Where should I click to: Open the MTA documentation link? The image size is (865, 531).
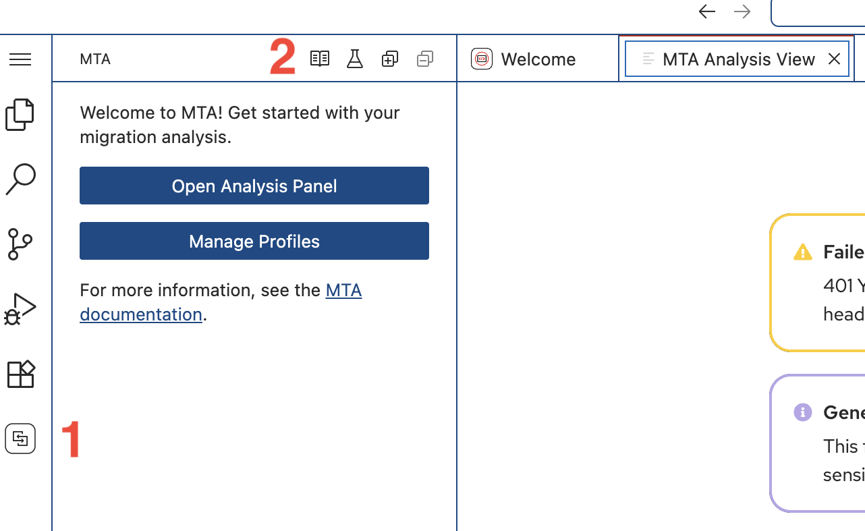click(x=343, y=291)
